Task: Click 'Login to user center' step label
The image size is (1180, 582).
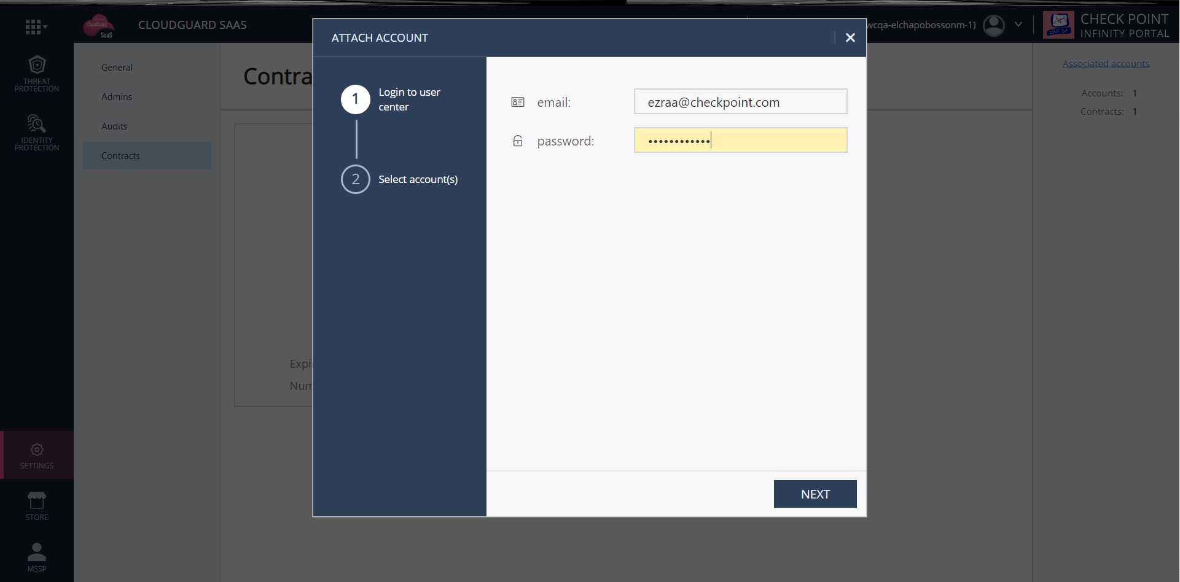Action: tap(409, 99)
